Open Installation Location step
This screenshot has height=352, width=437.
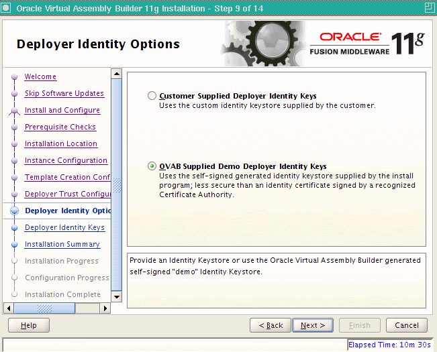61,143
